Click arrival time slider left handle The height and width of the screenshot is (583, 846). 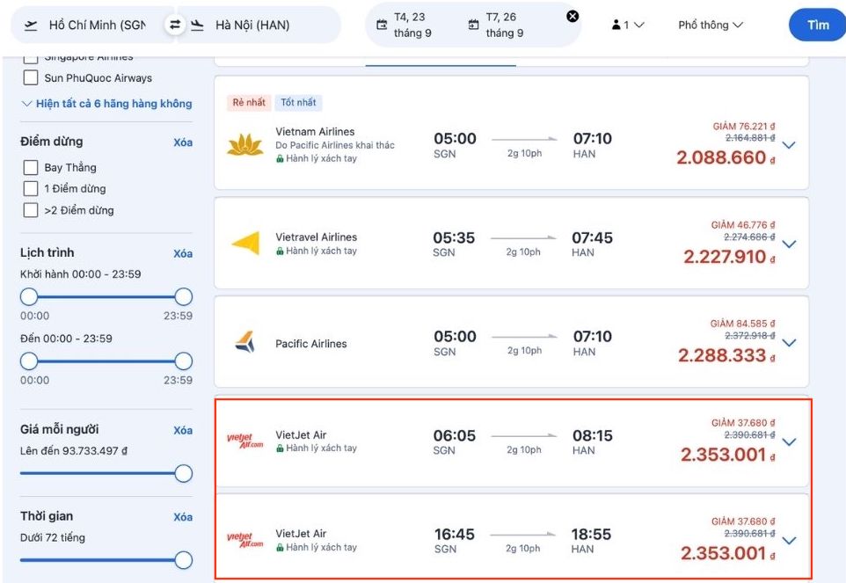29,361
